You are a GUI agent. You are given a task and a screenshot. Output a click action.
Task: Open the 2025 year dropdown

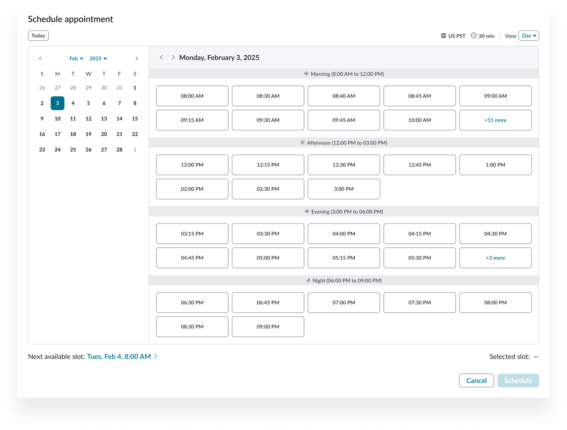pos(98,59)
